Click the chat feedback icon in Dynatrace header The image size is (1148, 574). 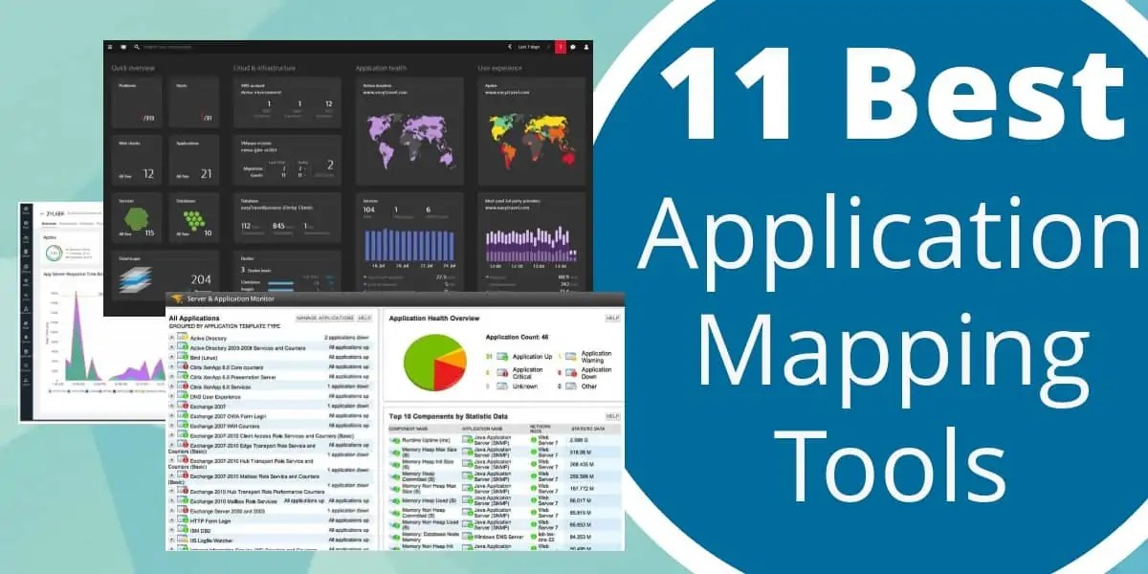572,45
